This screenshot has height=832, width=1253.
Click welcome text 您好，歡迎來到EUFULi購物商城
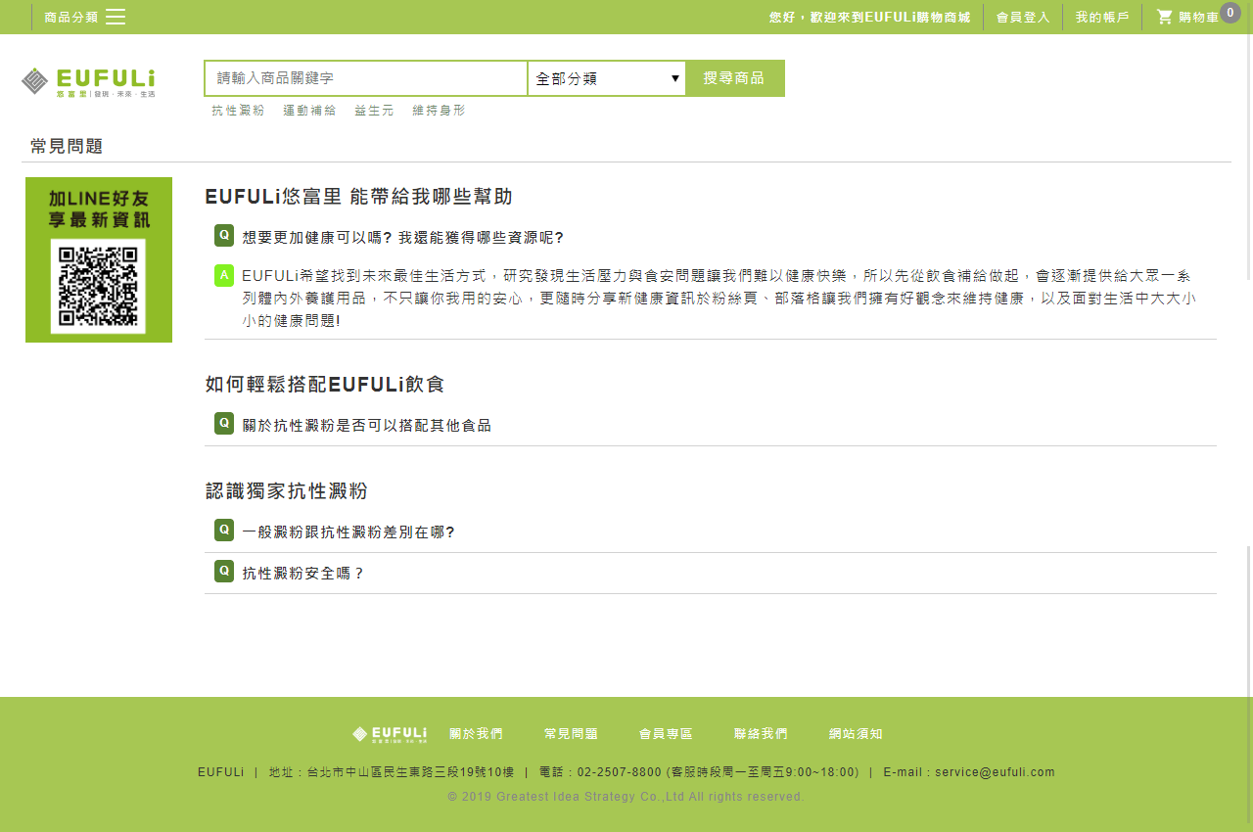coord(870,18)
